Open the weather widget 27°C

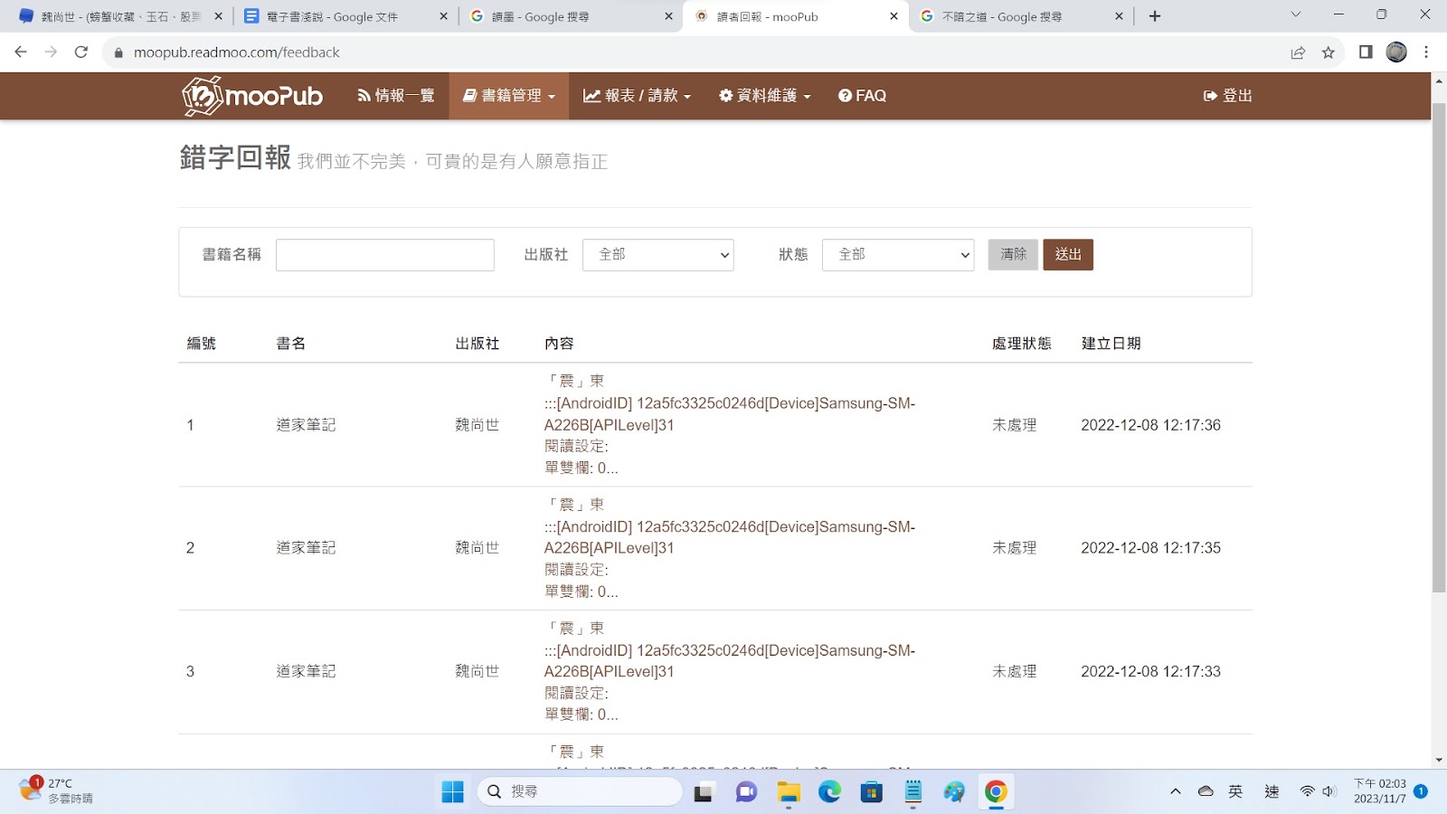pos(56,791)
